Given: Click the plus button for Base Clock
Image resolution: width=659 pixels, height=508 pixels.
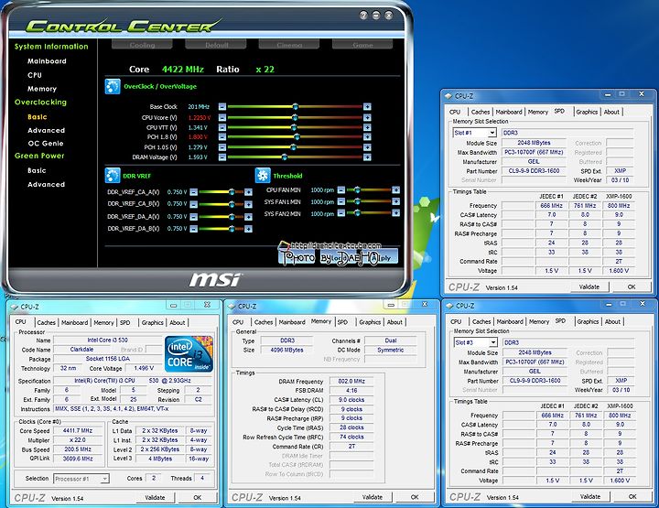Looking at the screenshot, I should click(x=367, y=107).
